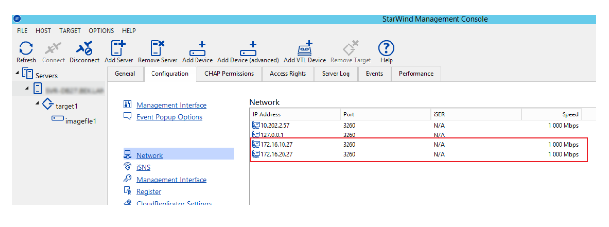This screenshot has width=609, height=227.
Task: Open the Register link
Action: 149,192
